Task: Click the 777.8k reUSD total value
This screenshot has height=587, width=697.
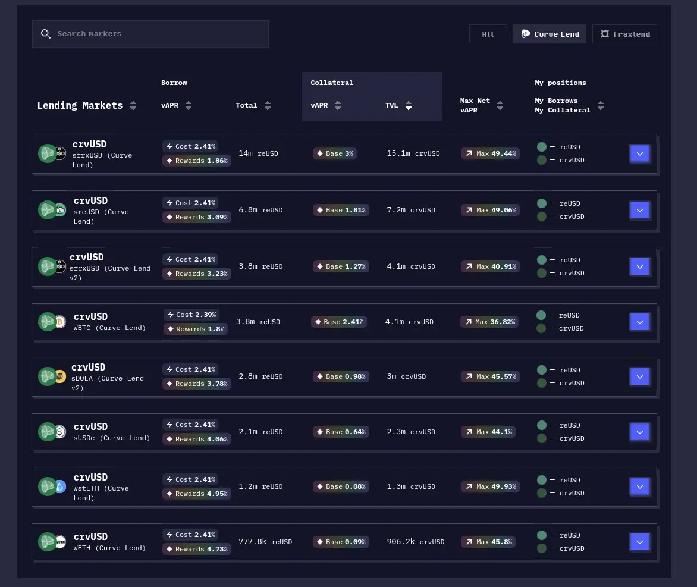Action: pyautogui.click(x=265, y=542)
